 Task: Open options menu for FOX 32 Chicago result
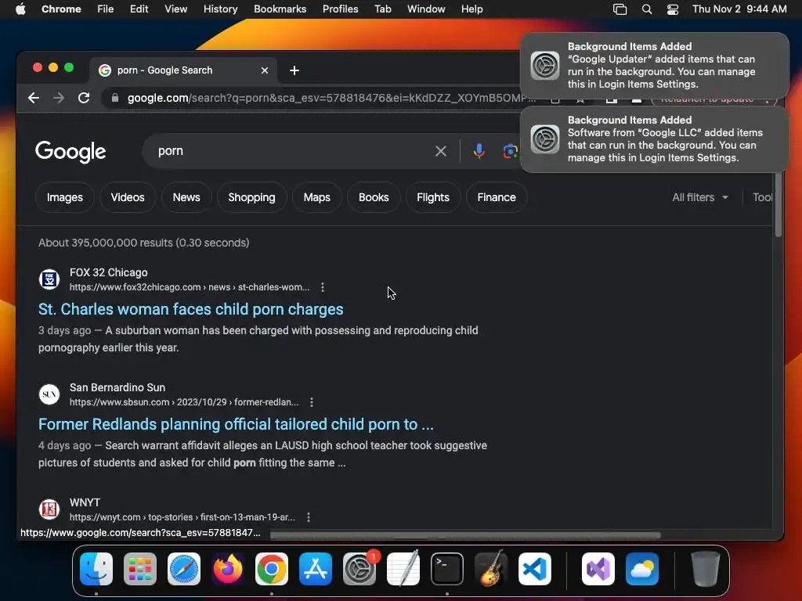point(322,287)
